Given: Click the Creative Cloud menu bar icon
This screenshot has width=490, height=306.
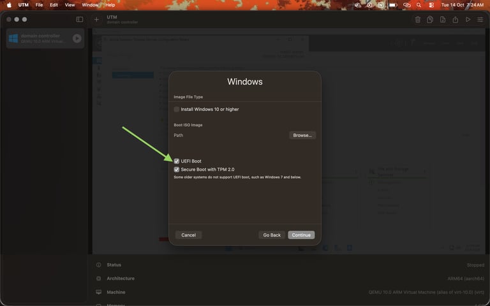Looking at the screenshot, I should 406,5.
